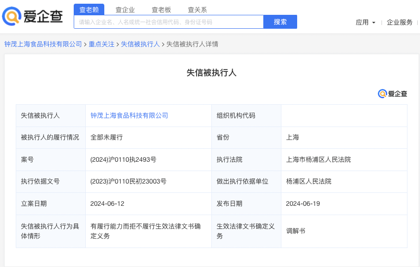
Task: Open the 失信被执行人 breadcrumb link
Action: pyautogui.click(x=140, y=44)
